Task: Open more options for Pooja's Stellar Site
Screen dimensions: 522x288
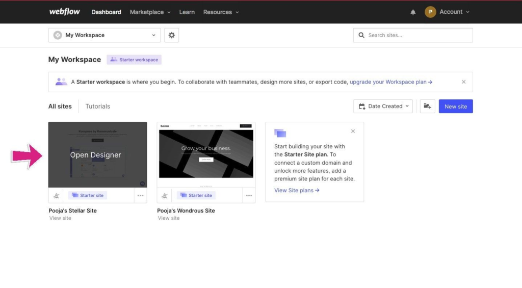Action: click(x=140, y=195)
